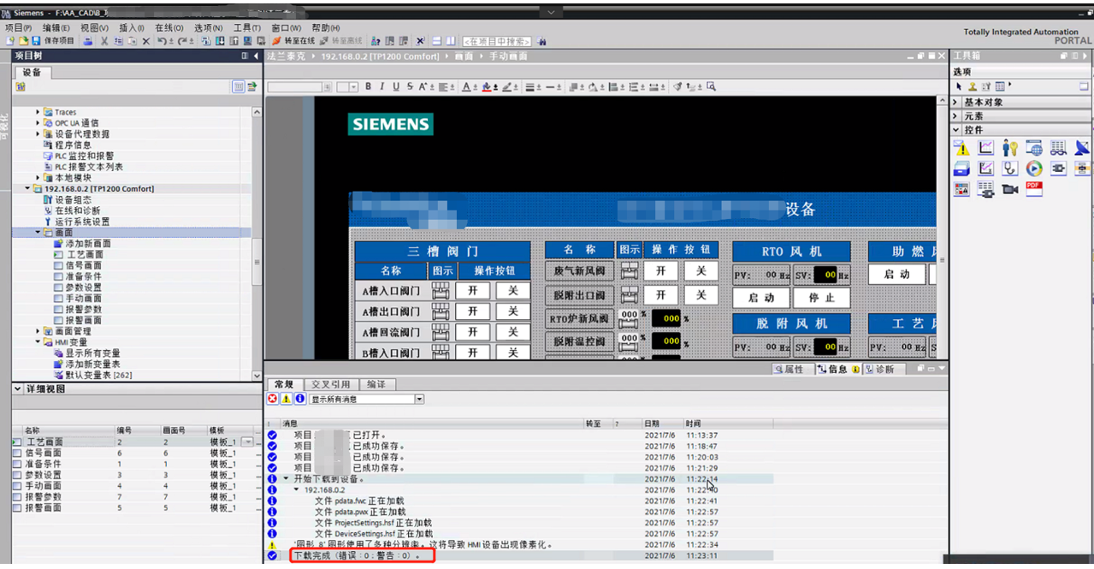Select the Trend view control icon

tap(986, 148)
